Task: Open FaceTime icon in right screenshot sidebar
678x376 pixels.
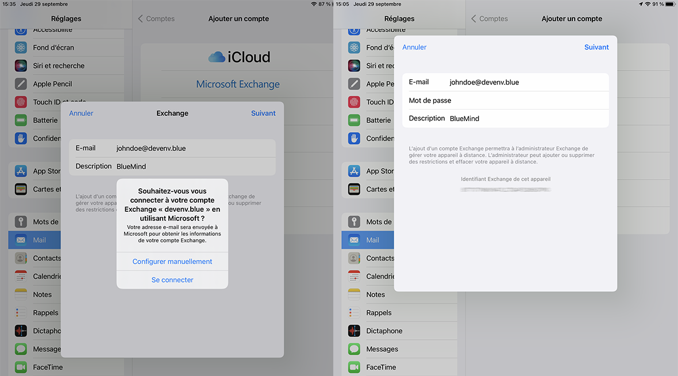Action: (x=355, y=367)
